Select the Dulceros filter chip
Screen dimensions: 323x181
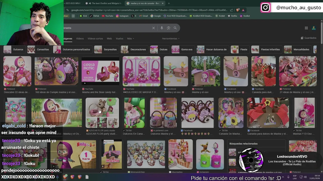coord(14,50)
